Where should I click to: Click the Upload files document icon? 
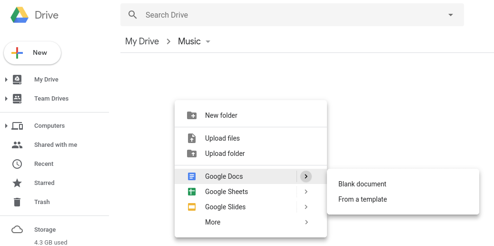(191, 138)
